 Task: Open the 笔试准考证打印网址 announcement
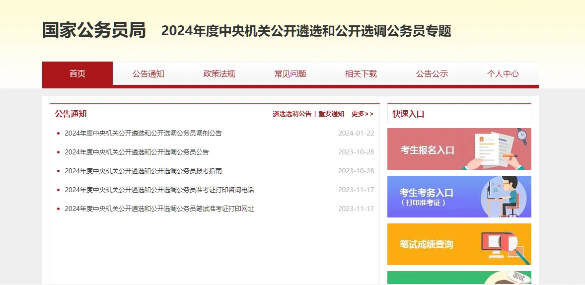click(159, 209)
